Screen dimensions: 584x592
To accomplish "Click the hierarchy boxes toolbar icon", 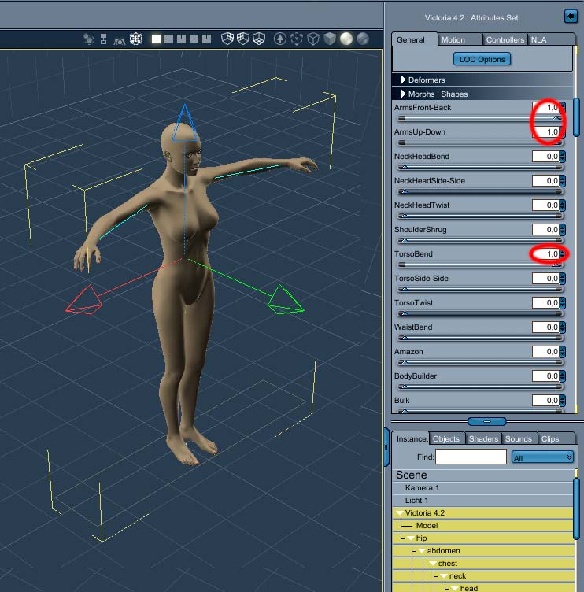I will (103, 39).
